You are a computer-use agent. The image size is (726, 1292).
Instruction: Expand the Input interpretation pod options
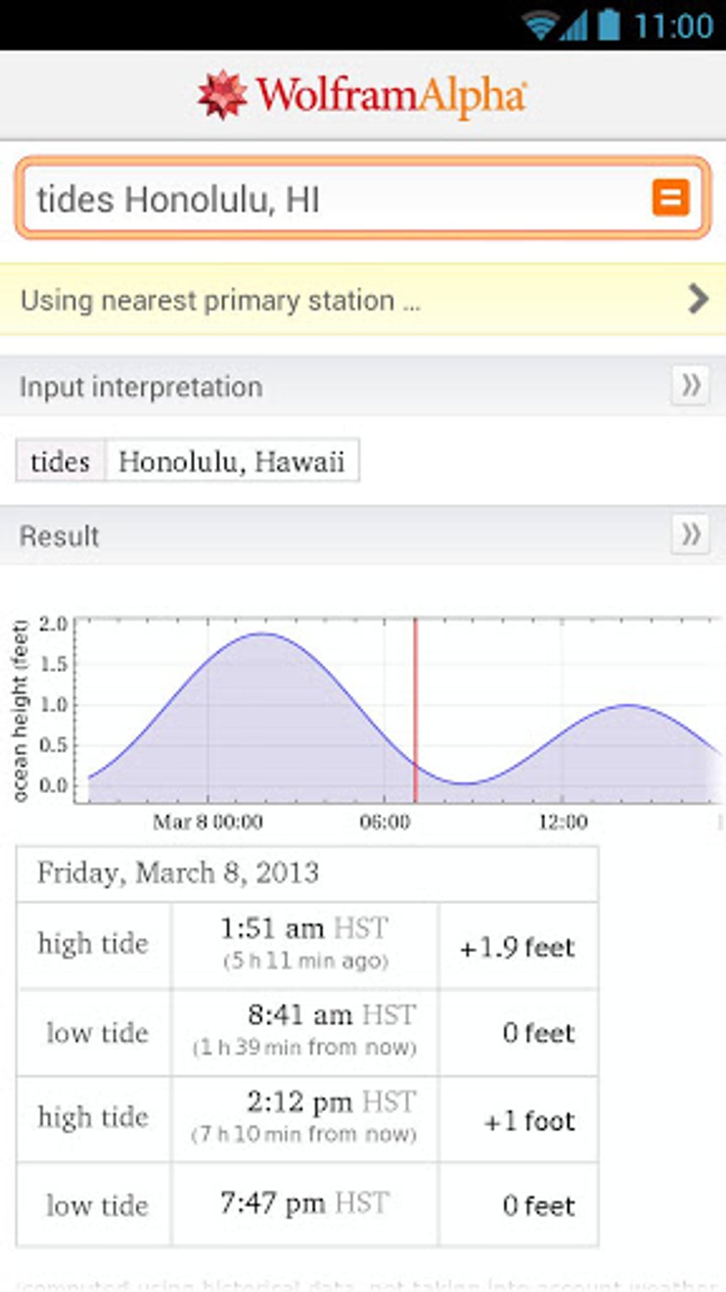click(x=690, y=386)
